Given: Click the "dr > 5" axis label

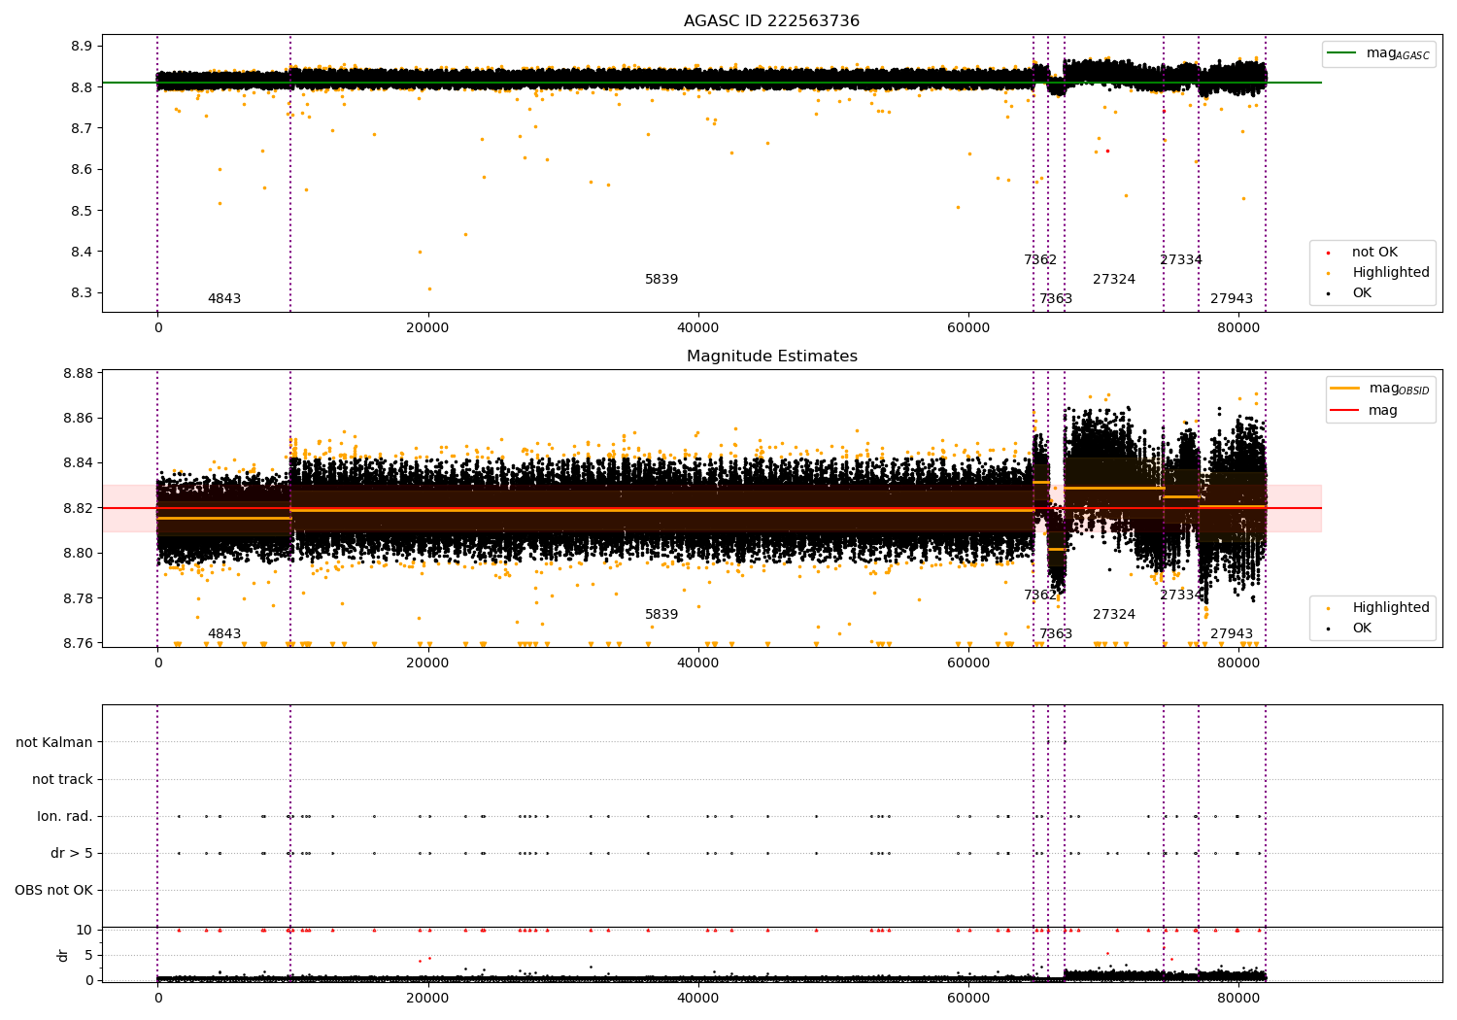Looking at the screenshot, I should coord(72,854).
